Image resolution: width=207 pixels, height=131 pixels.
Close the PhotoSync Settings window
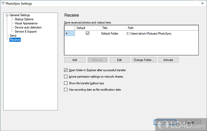[x=202, y=4]
